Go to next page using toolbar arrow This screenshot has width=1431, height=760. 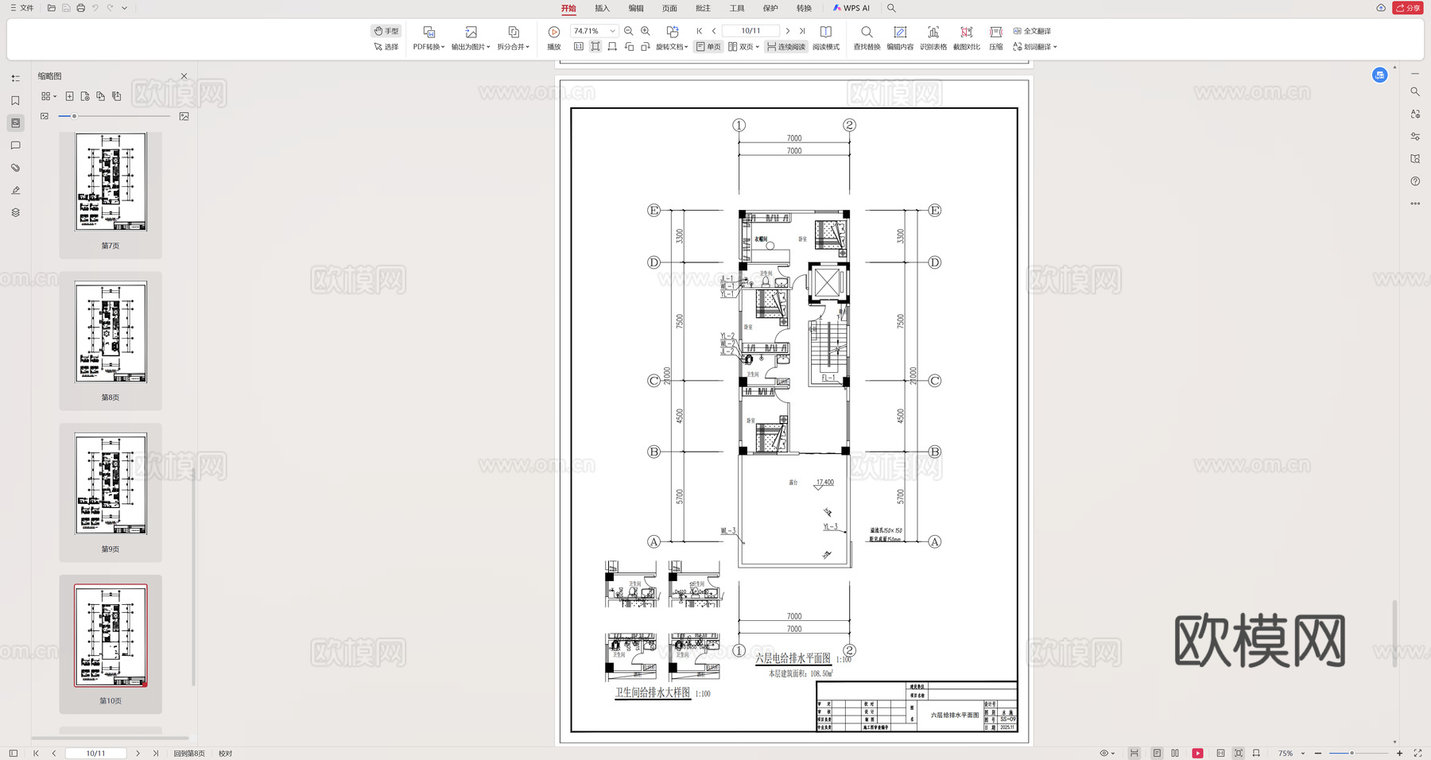click(x=788, y=31)
